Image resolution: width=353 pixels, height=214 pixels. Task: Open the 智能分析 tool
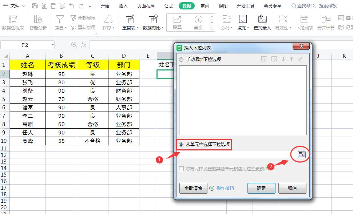click(38, 23)
